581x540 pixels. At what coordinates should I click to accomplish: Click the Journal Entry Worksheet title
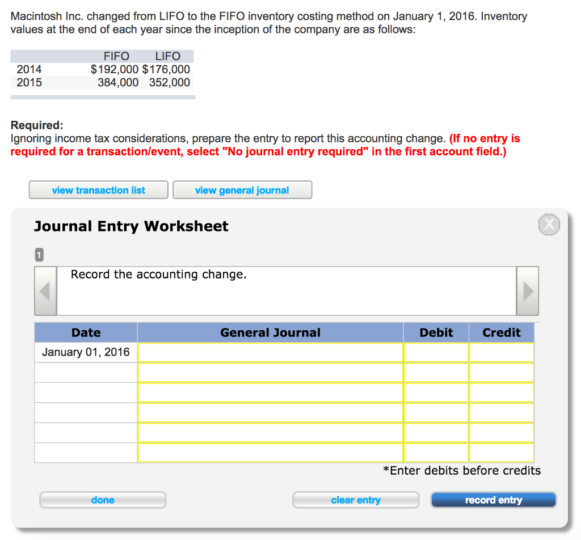click(x=131, y=226)
